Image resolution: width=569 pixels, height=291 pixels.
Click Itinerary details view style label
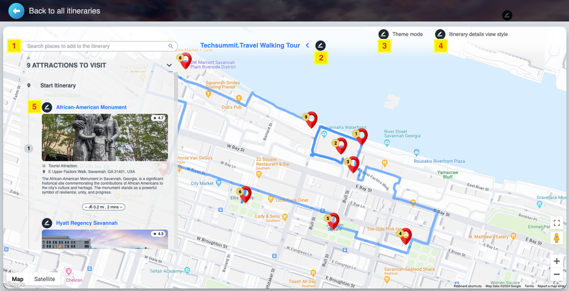478,34
